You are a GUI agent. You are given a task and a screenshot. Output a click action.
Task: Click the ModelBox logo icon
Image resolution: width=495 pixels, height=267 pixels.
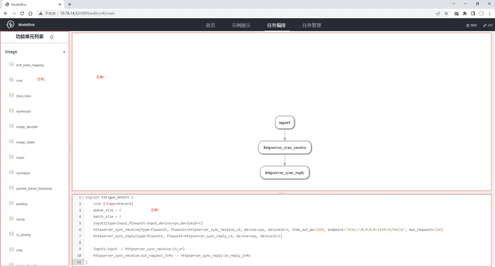click(10, 25)
